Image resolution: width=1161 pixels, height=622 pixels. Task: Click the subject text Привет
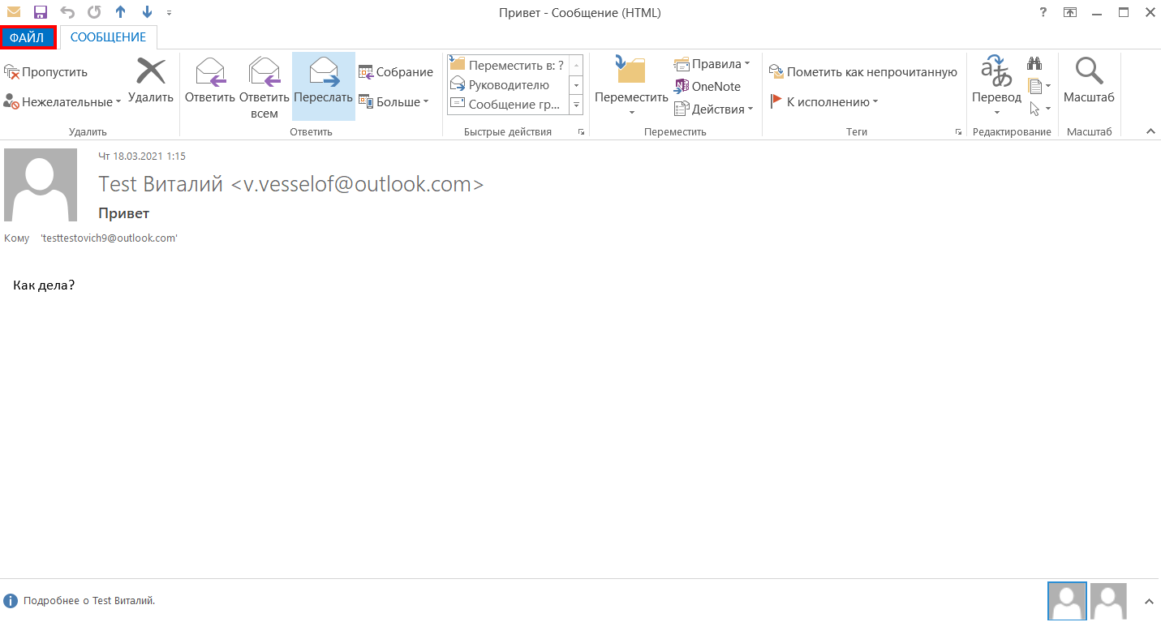coord(123,213)
